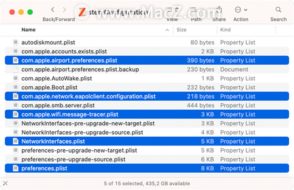The image size is (294, 190).
Task: Select NetworkInterfaces-pre-upgrade-new-target.plist name
Action: coord(88,123)
